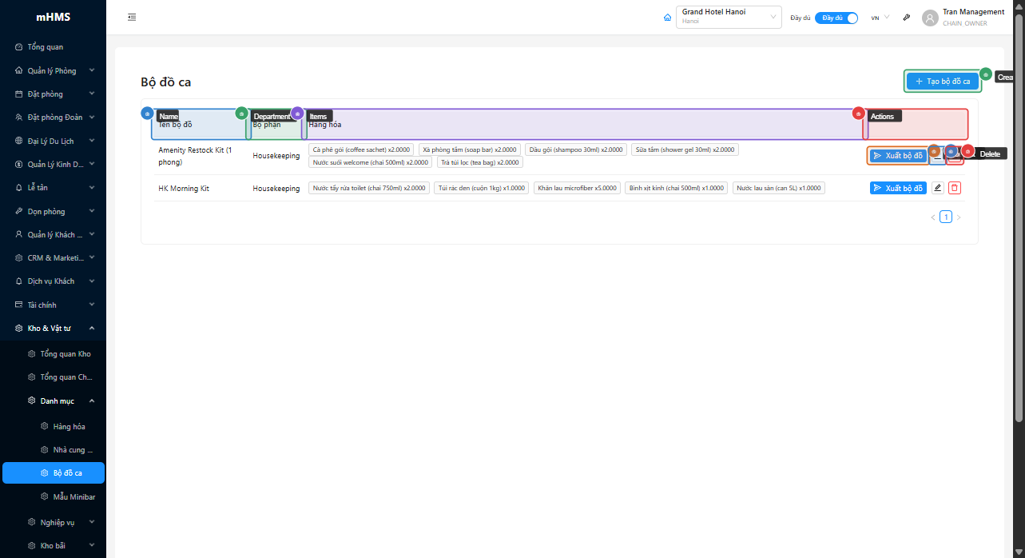
Task: Open Tổng quan from the sidebar
Action: (x=45, y=47)
